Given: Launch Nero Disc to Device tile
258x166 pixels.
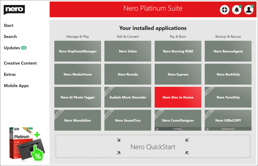Looking at the screenshot, I should click(x=178, y=97).
